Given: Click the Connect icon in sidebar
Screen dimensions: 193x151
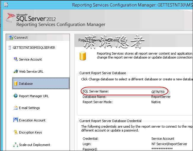Looking at the screenshot, I should pyautogui.click(x=11, y=38).
